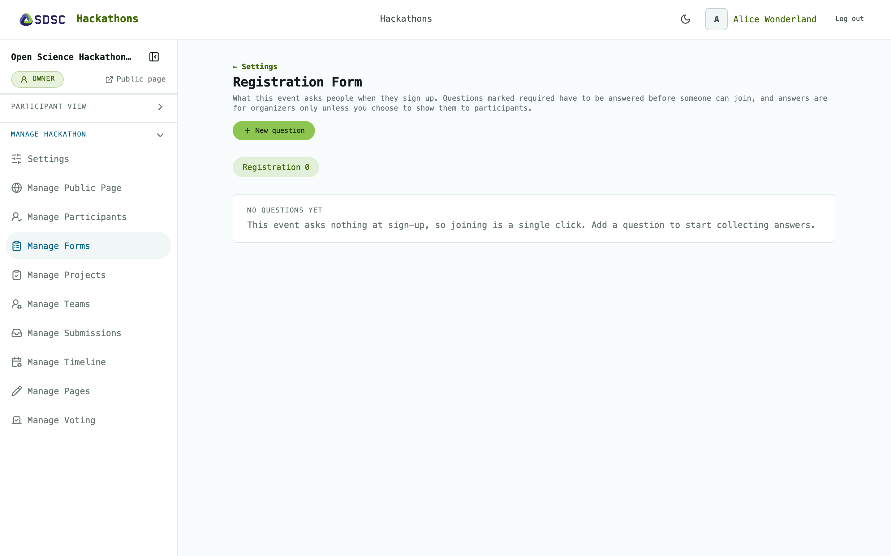Expand the Participant View section
The height and width of the screenshot is (556, 891).
(88, 107)
